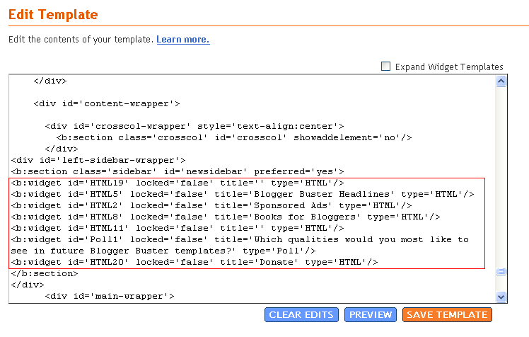Click the Expand Widget Templates label text
The image size is (529, 337).
click(x=449, y=67)
